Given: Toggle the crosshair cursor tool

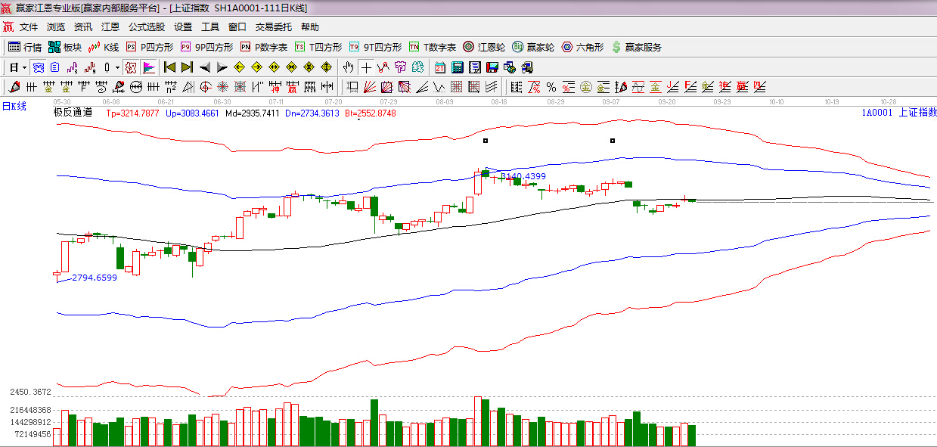Looking at the screenshot, I should click(x=365, y=67).
